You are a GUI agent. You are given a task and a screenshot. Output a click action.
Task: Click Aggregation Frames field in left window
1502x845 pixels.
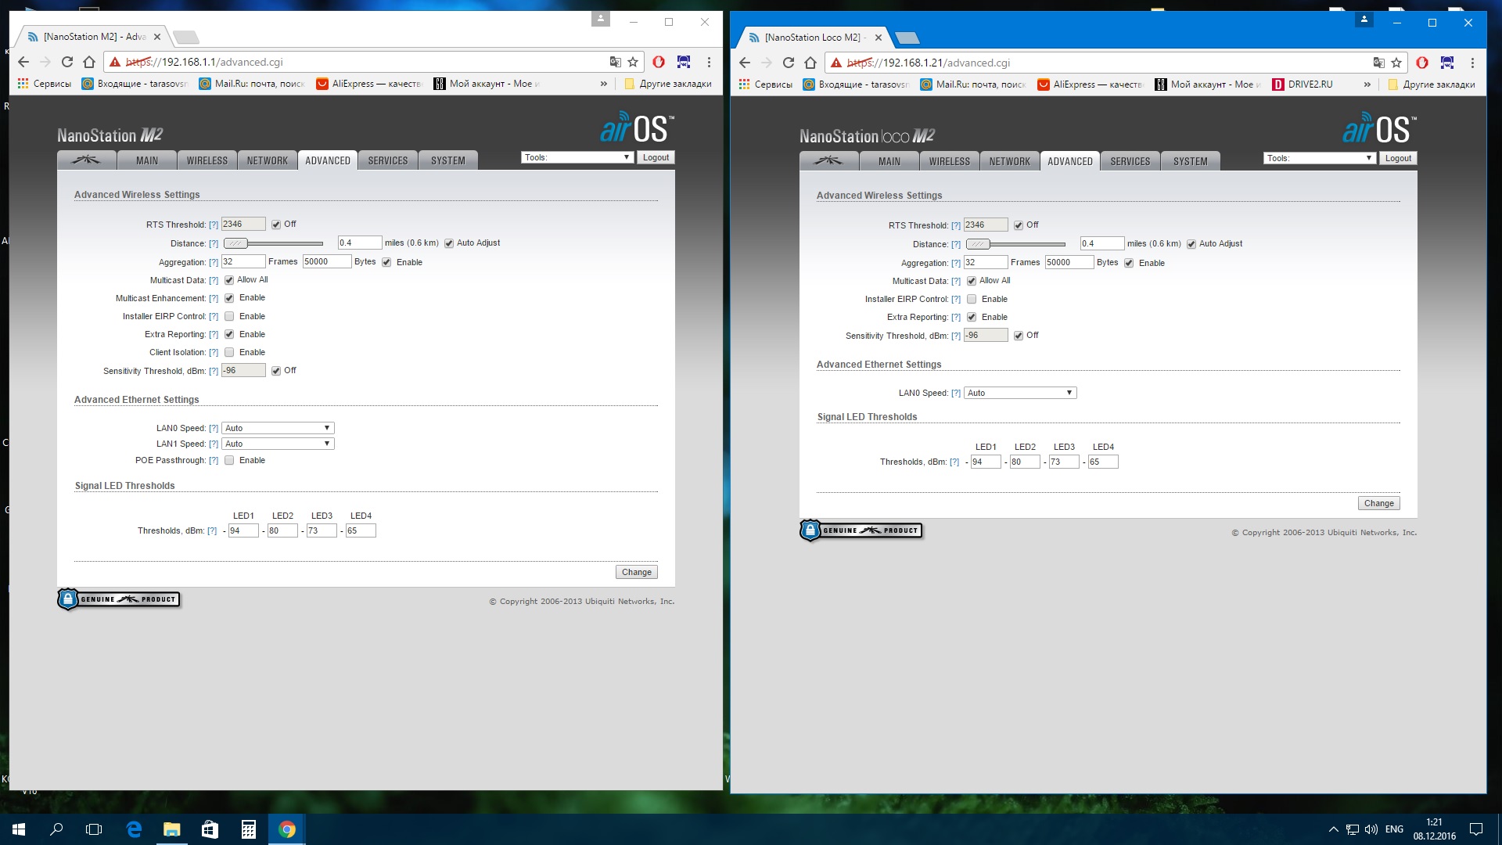coord(243,261)
